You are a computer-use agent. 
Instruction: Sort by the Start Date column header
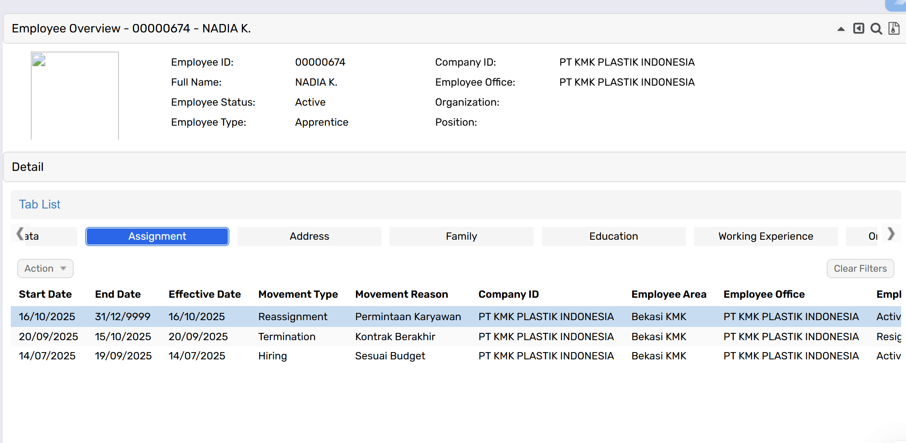[x=45, y=294]
